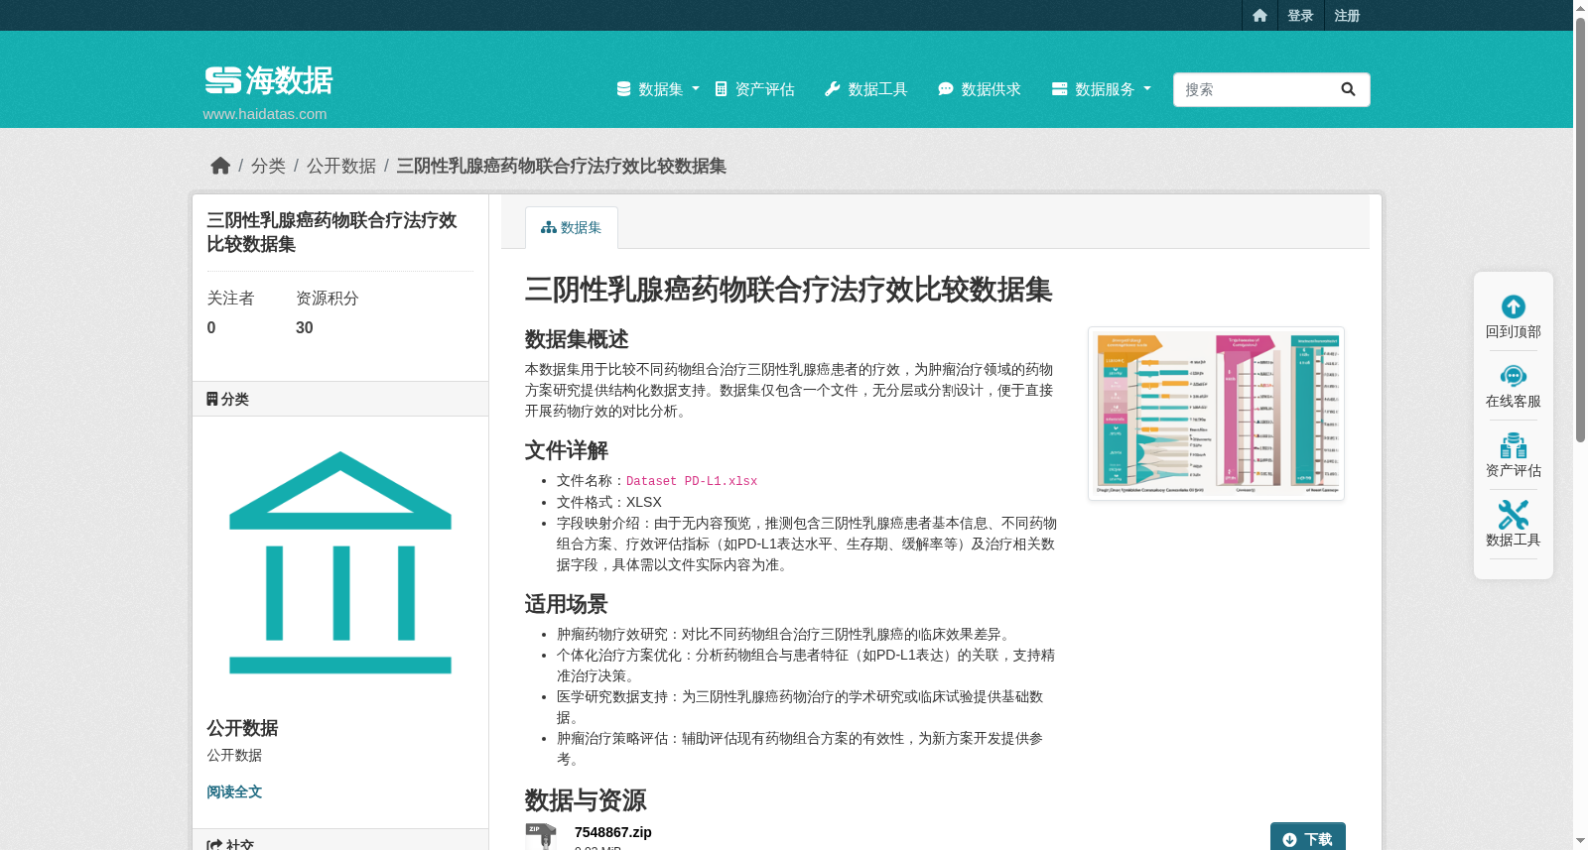Click the breadcrumb home icon
This screenshot has height=850, width=1588.
[x=220, y=166]
